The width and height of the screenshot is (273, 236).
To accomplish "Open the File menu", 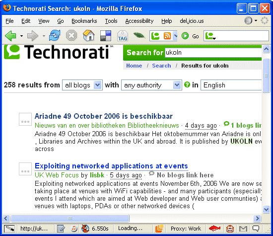I will (9, 21).
